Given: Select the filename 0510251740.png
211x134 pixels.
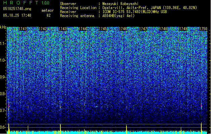Looking at the screenshot, I should pyautogui.click(x=17, y=9).
